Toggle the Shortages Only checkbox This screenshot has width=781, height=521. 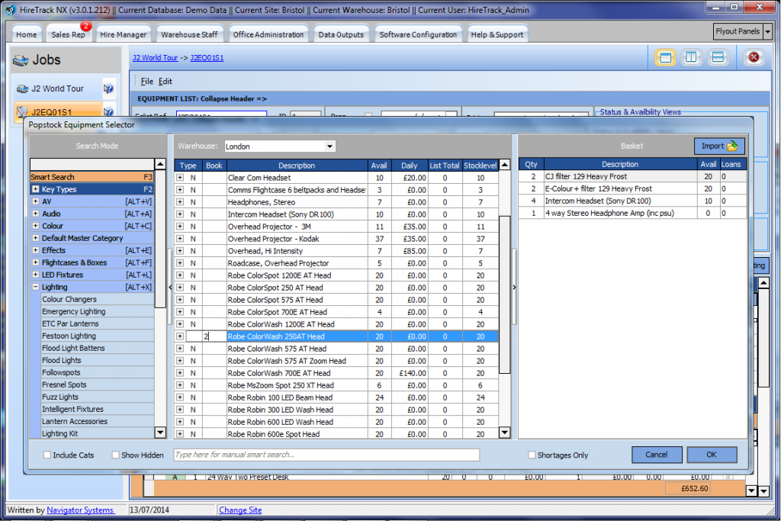[531, 455]
